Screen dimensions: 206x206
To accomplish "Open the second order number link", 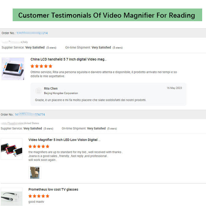I will [x=30, y=114].
